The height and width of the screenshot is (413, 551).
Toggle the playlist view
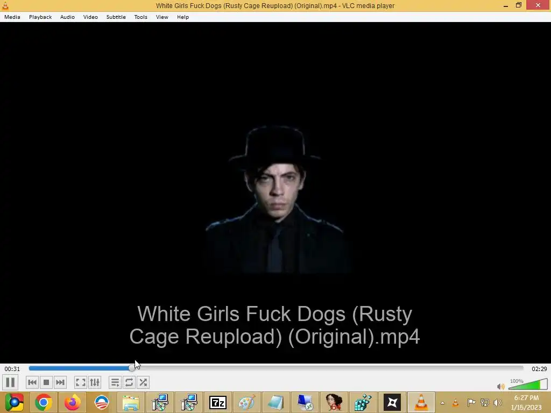click(x=115, y=382)
